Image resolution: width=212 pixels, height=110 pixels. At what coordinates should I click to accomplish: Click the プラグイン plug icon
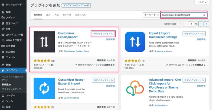(3, 70)
